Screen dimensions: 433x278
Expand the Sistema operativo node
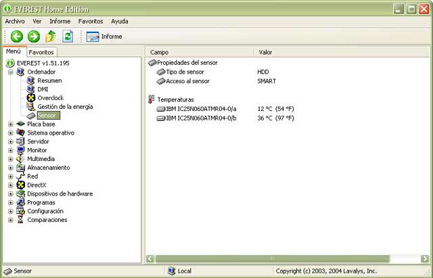(x=10, y=133)
